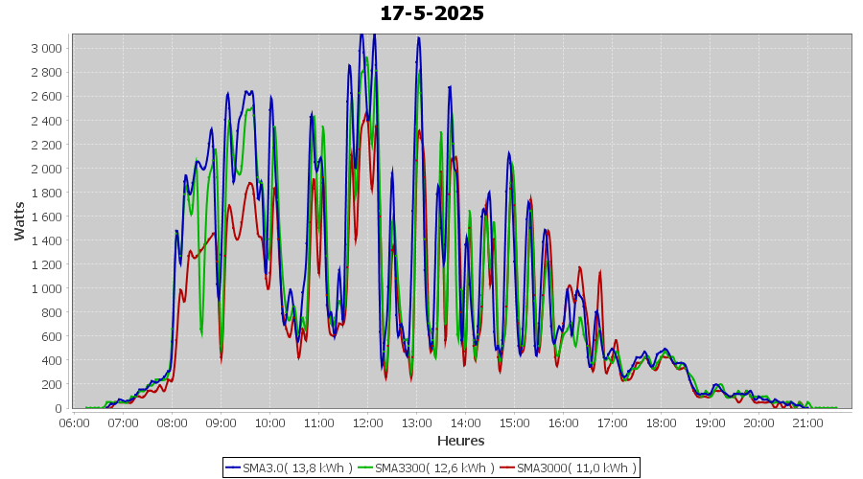Click the 18:00 x-axis tick label
The image size is (863, 479).
661,422
